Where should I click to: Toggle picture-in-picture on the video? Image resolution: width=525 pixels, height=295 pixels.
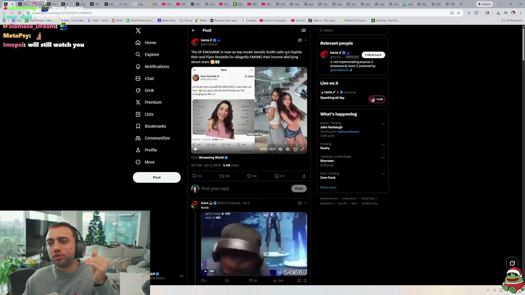[295, 149]
